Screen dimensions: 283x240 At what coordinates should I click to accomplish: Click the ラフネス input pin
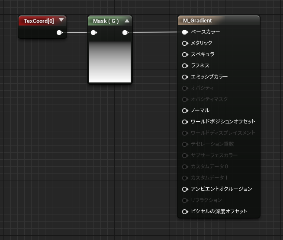[x=185, y=66]
